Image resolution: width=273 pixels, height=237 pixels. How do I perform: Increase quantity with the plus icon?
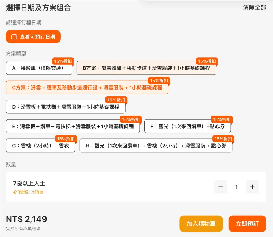click(252, 187)
